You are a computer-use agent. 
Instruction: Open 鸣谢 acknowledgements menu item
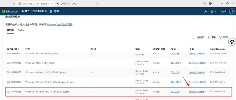54,11
